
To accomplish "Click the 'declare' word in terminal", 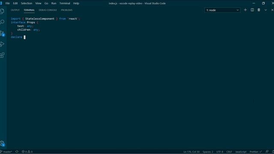I will click(x=16, y=37).
